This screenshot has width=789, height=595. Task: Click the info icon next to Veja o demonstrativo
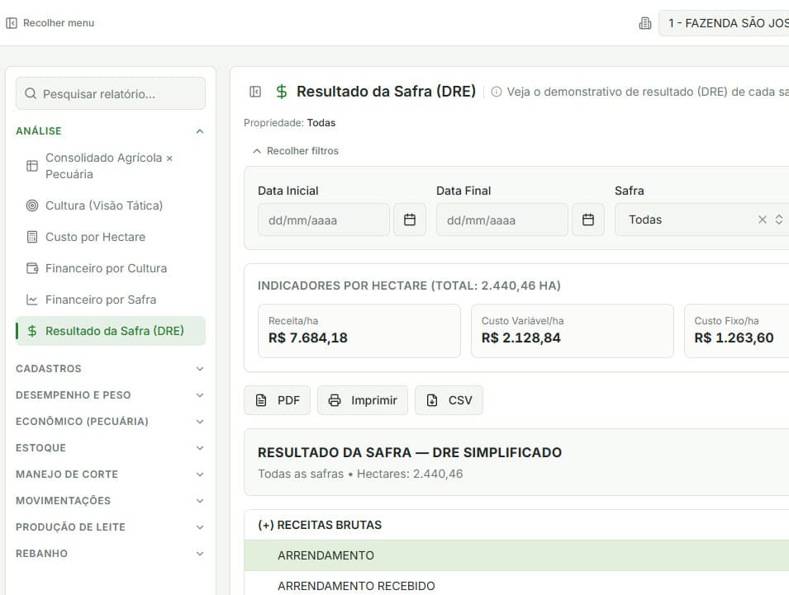[x=497, y=92]
